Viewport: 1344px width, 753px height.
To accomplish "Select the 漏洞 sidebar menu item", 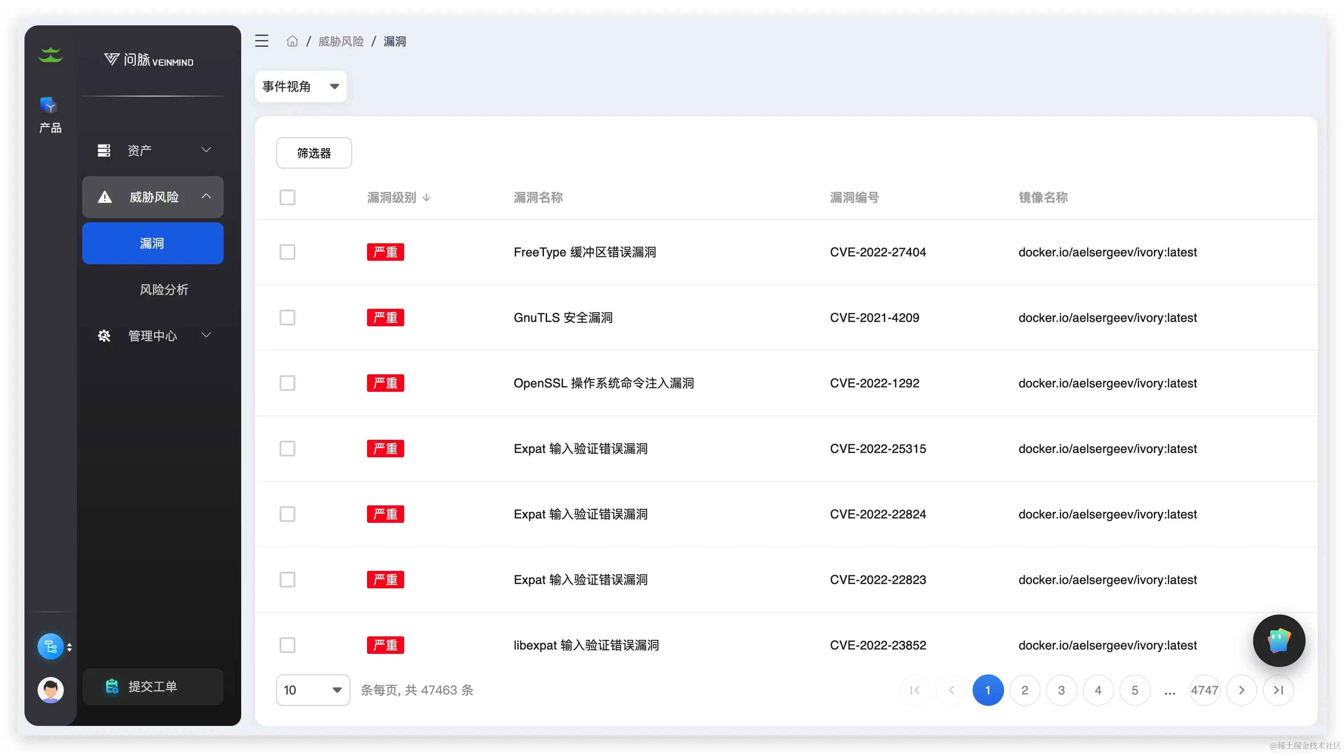I will click(x=152, y=243).
